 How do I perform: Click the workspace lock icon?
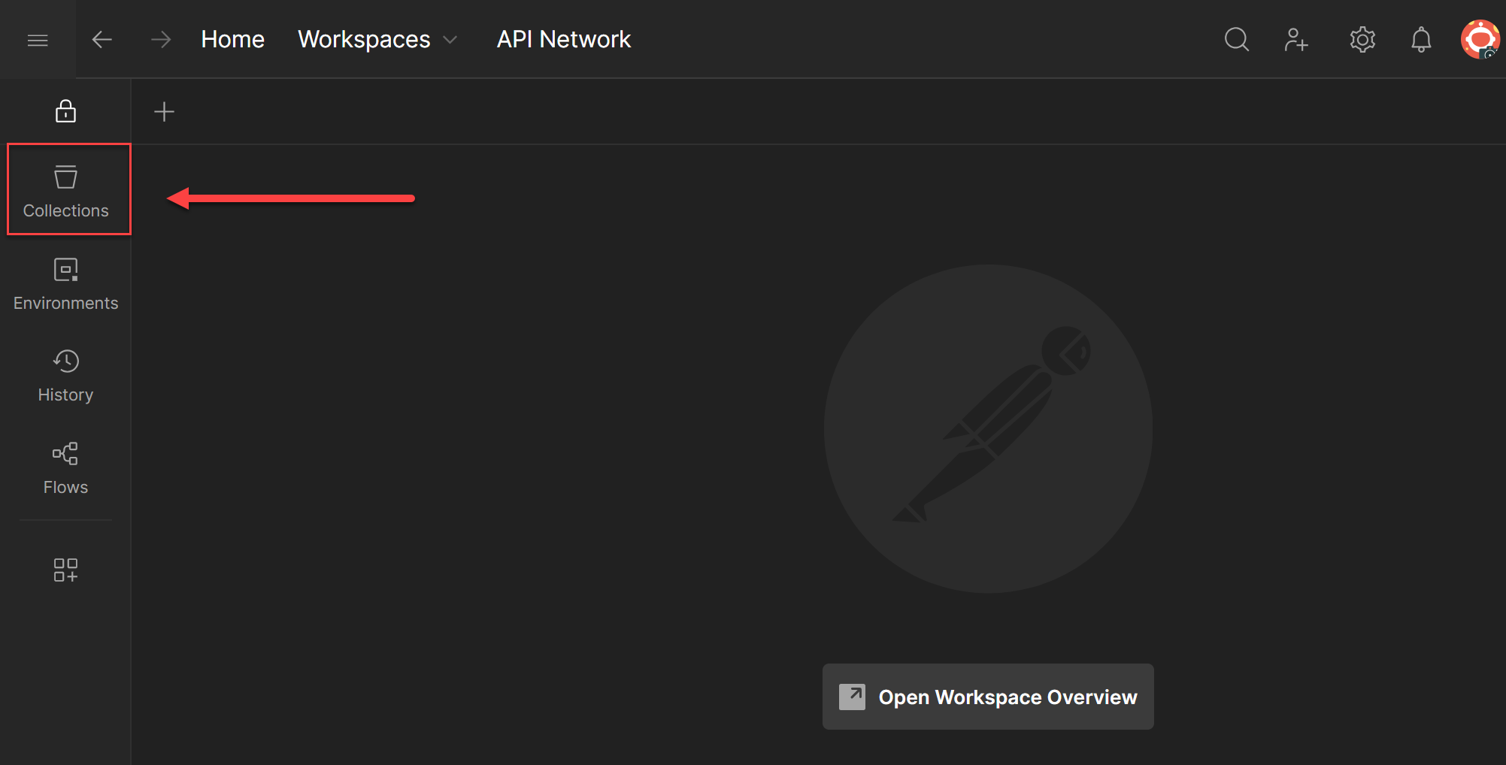65,111
